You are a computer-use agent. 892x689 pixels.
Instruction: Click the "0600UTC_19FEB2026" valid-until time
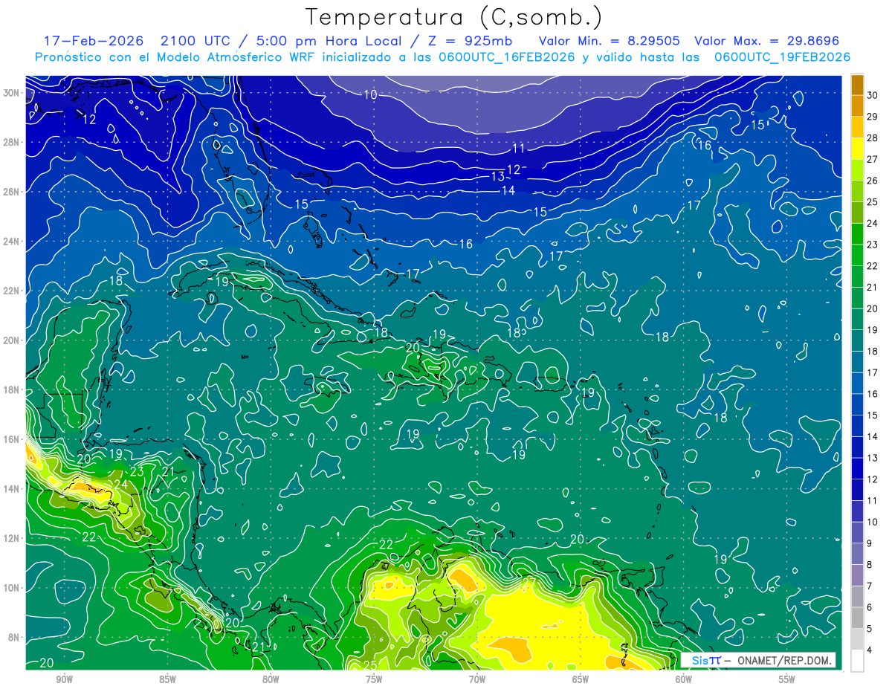coord(783,57)
